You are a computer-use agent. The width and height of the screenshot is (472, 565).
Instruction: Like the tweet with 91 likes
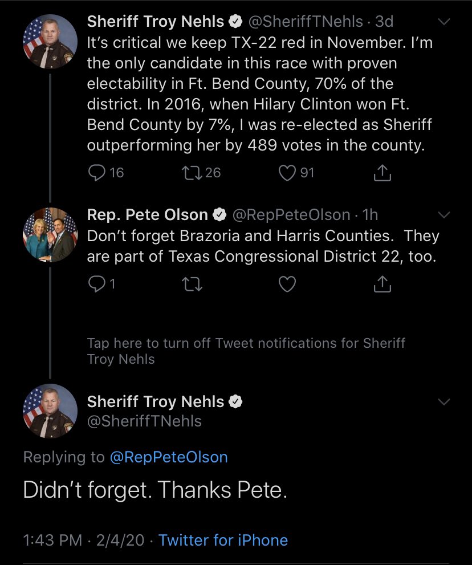pos(287,173)
